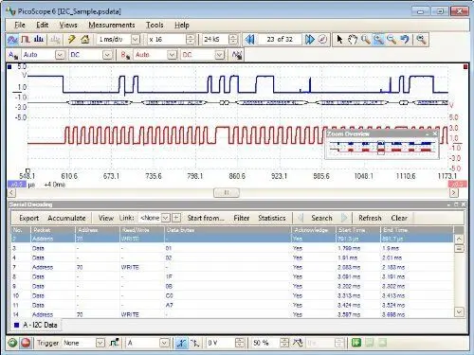The height and width of the screenshot is (355, 474).
Task: Switch to Scope Mode icon
Action: pos(13,40)
